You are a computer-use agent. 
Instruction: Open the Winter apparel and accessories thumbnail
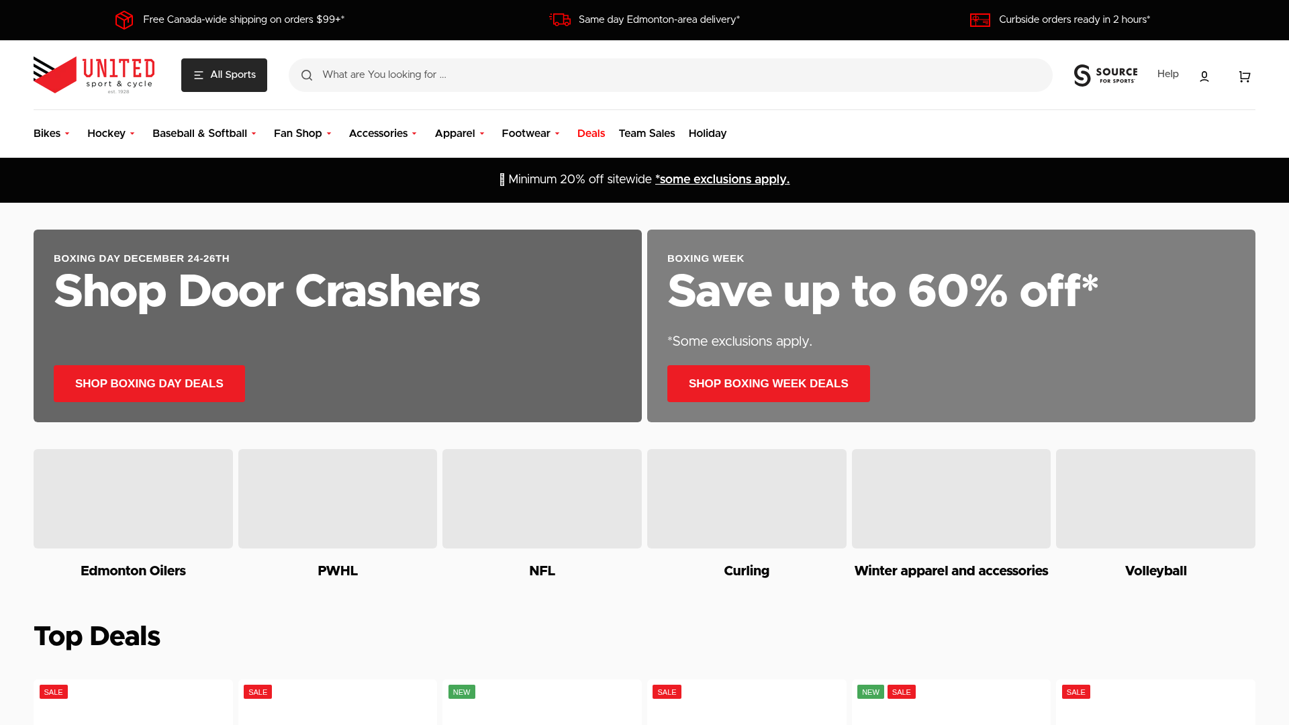[951, 499]
